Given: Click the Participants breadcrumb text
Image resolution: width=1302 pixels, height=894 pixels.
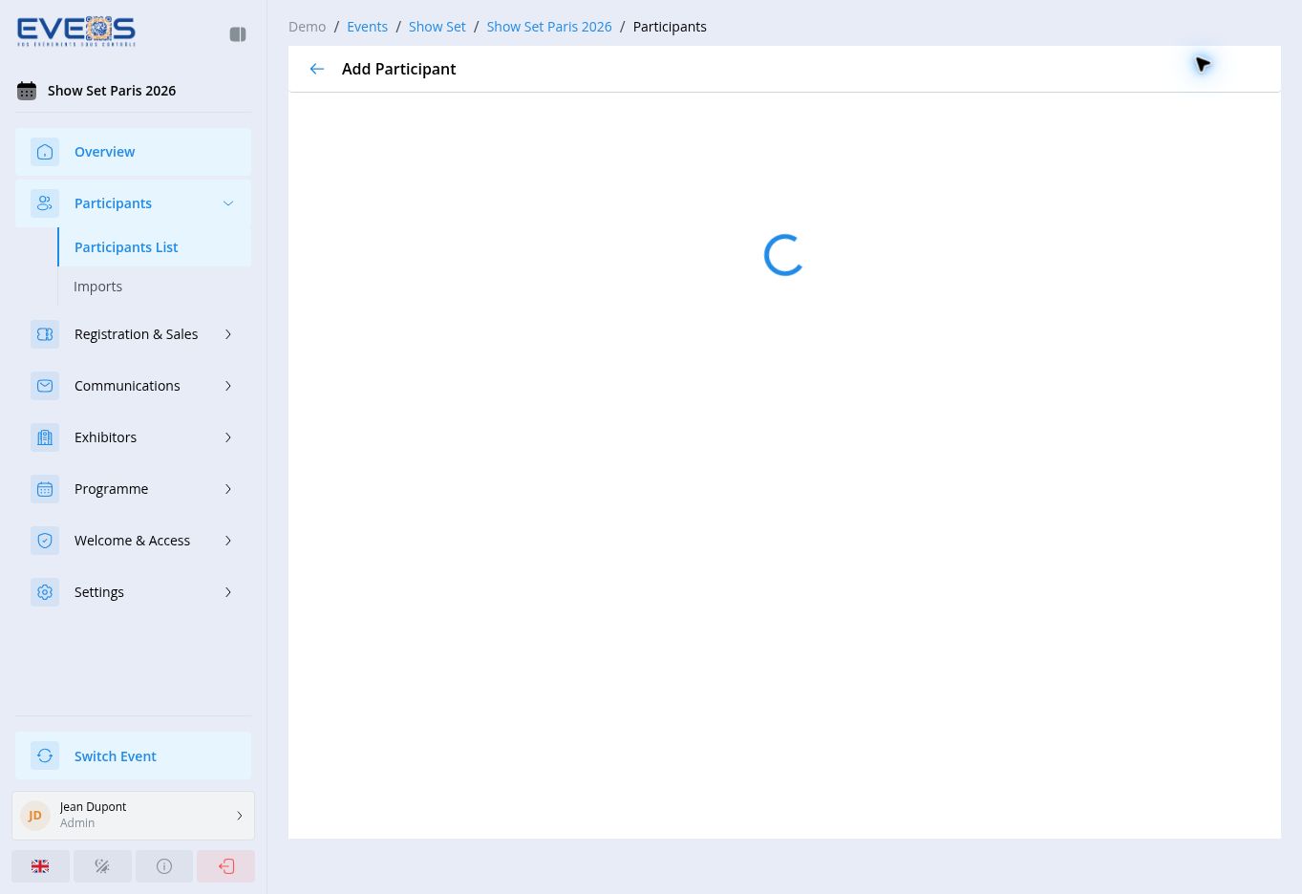Looking at the screenshot, I should pos(670,27).
